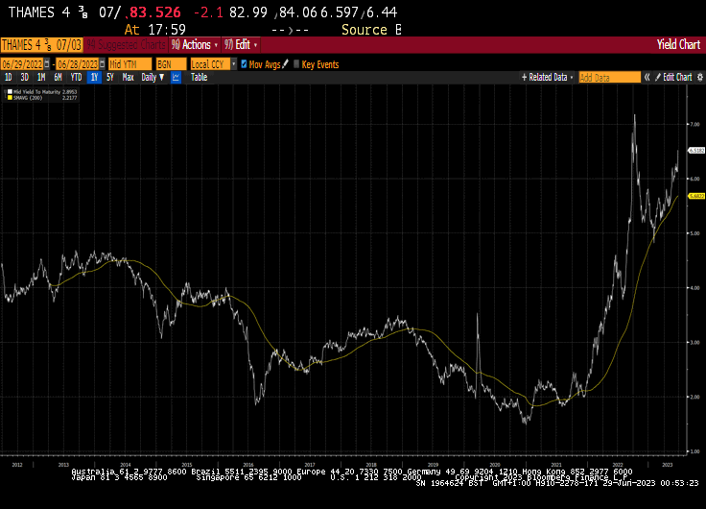Open Suggested Charts
The width and height of the screenshot is (706, 509).
click(x=126, y=45)
